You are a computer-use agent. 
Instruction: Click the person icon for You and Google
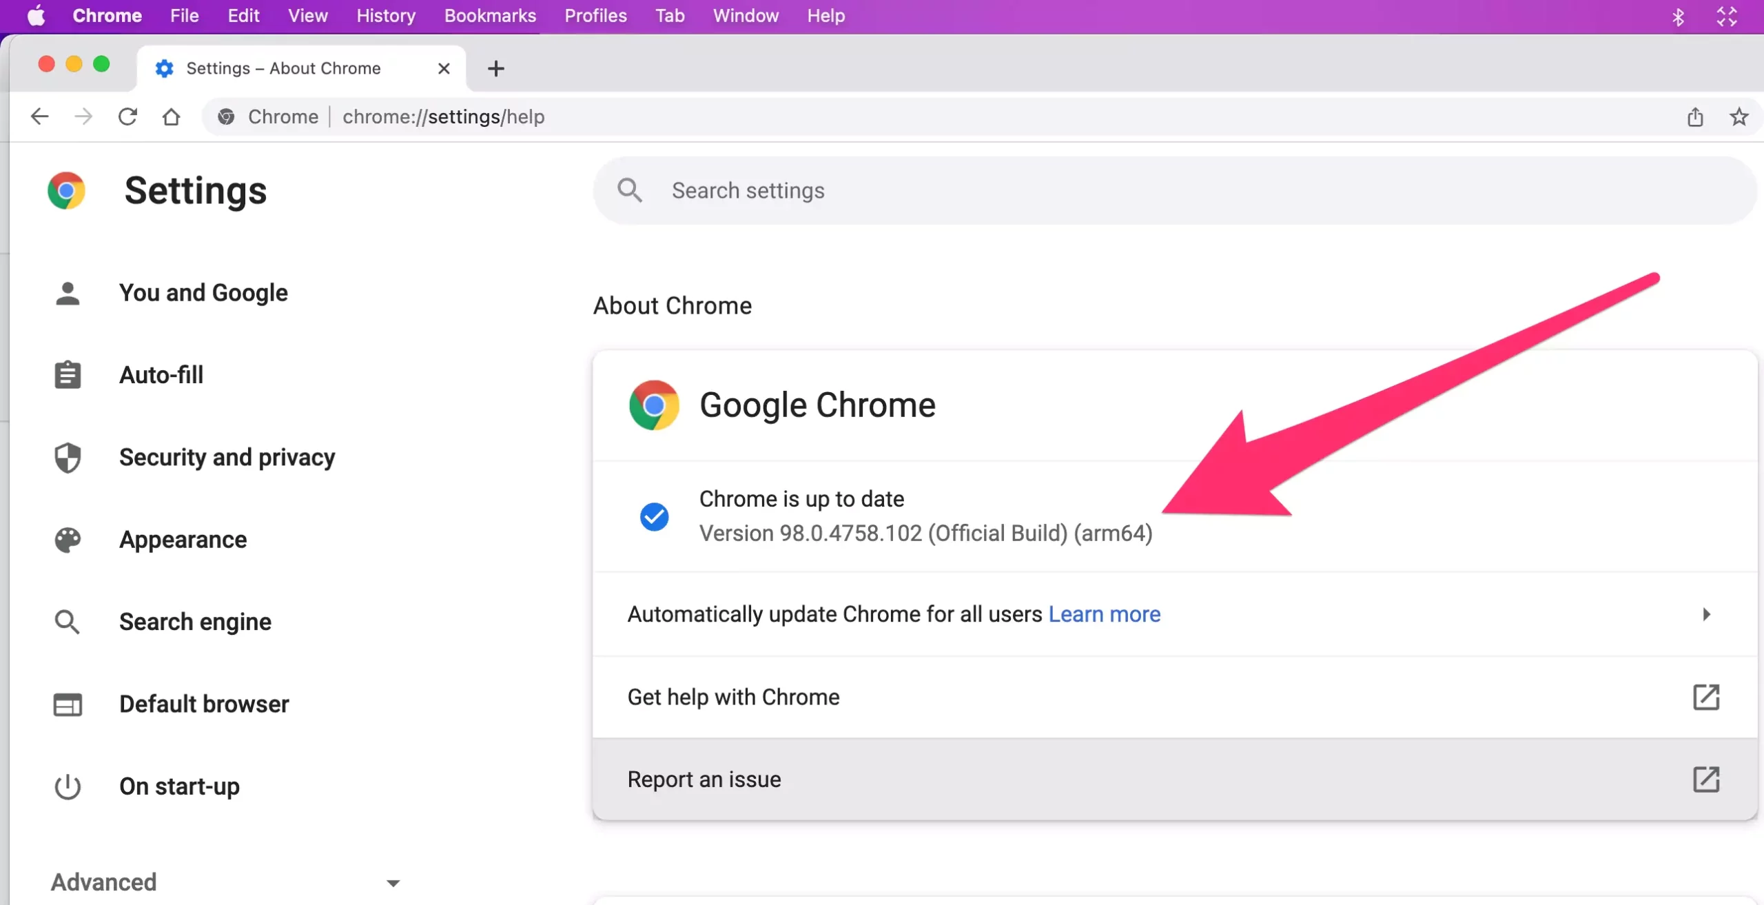(x=68, y=293)
